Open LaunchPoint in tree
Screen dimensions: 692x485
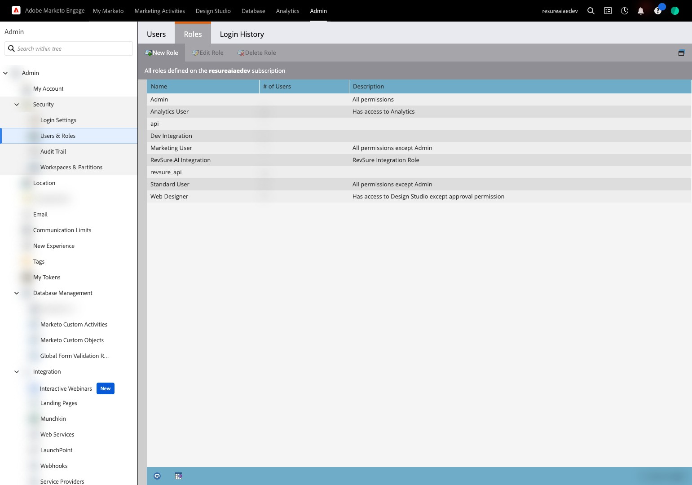pyautogui.click(x=57, y=450)
